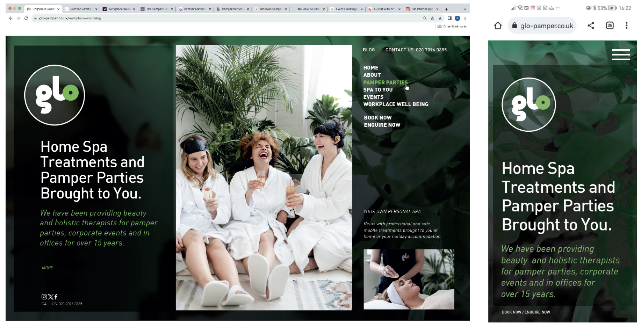Open the BLOG link in the top navigation

point(369,50)
